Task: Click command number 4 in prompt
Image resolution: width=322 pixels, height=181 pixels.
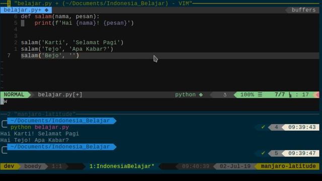Action: pyautogui.click(x=276, y=127)
